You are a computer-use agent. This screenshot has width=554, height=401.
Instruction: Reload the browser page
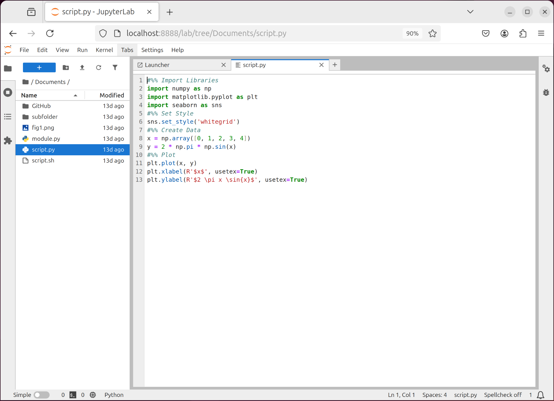coord(50,33)
